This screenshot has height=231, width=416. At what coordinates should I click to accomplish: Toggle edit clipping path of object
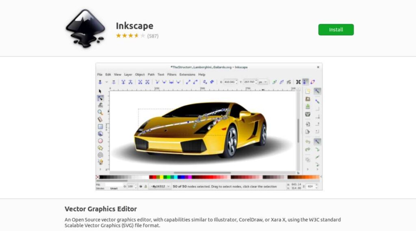(x=275, y=82)
